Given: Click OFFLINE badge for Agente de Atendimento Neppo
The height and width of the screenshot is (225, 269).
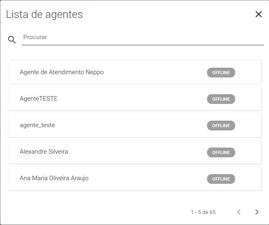Looking at the screenshot, I should pos(221,73).
